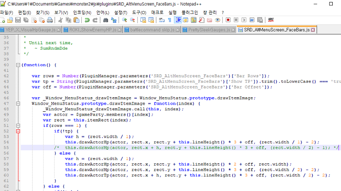The image size is (341, 191).
Task: Switch to the ROKI_ShowEnemyHP.js tab
Action: tap(93, 30)
